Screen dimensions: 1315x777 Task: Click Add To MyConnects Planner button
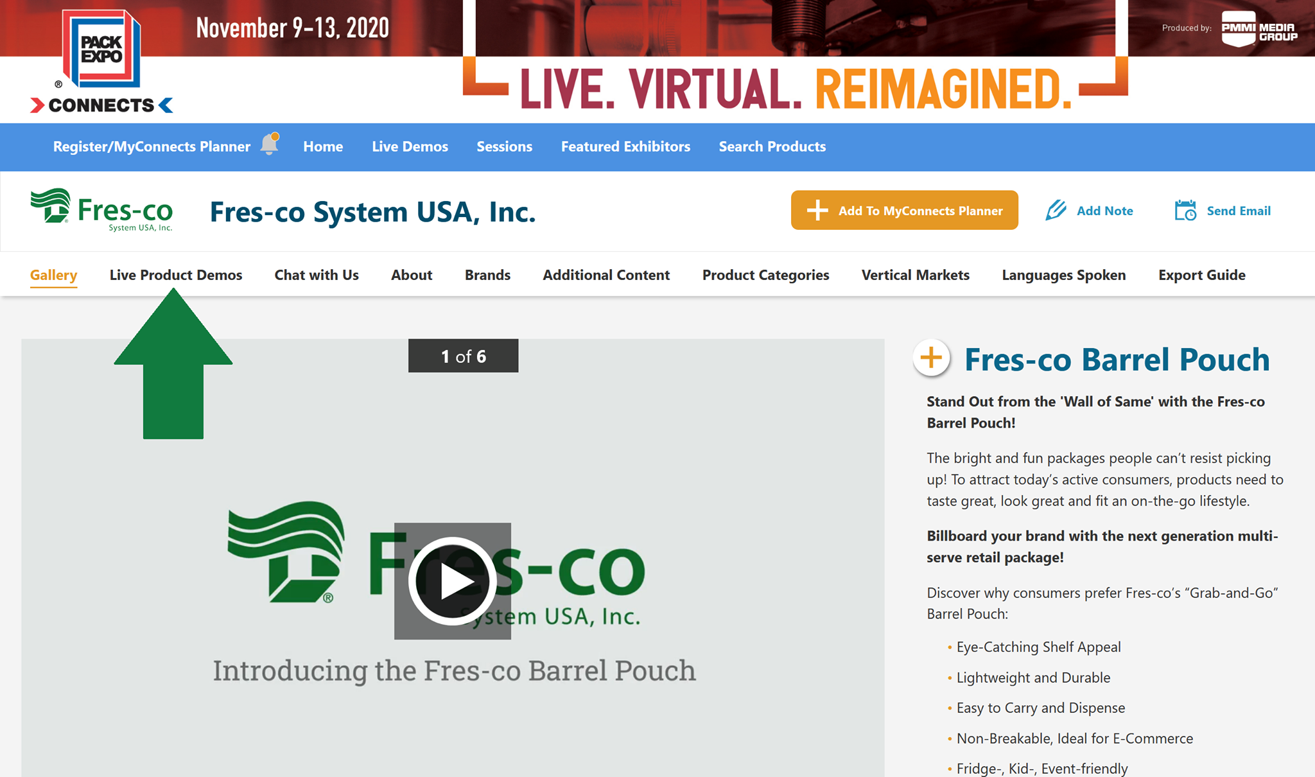point(904,210)
